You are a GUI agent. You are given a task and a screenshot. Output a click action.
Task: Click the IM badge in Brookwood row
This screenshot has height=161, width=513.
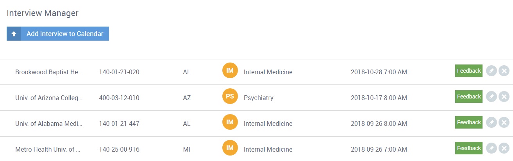pos(230,71)
